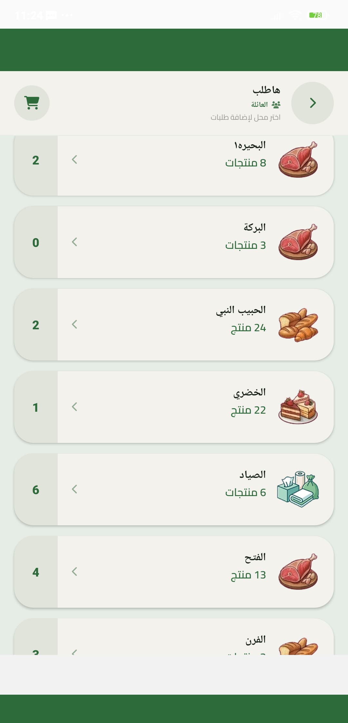Tap the meat icon for البحيره١
The height and width of the screenshot is (723, 348).
pyautogui.click(x=298, y=160)
